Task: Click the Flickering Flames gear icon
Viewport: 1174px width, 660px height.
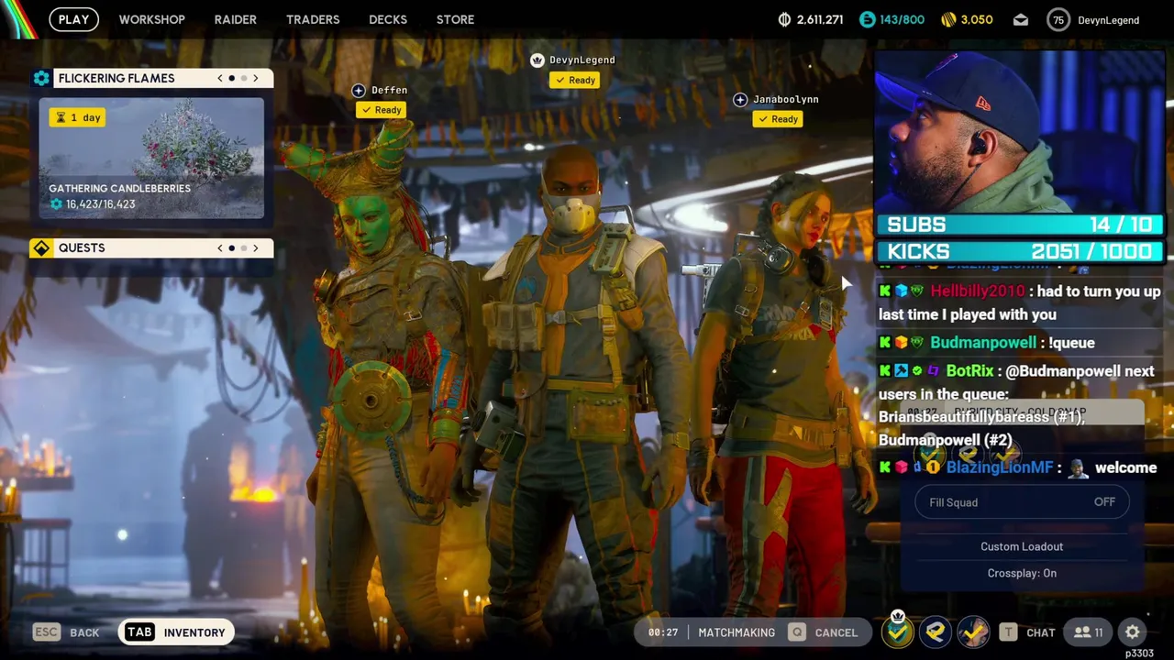Action: coord(41,78)
